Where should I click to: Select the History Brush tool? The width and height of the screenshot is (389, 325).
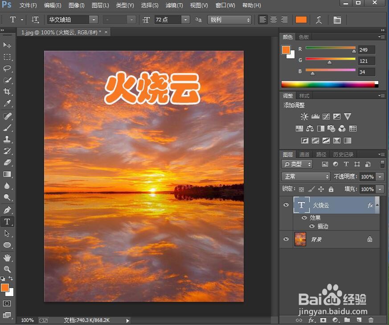click(x=7, y=151)
